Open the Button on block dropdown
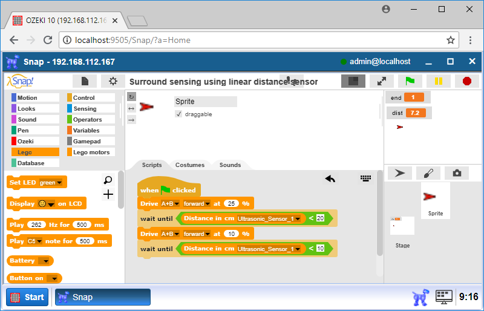 click(52, 278)
